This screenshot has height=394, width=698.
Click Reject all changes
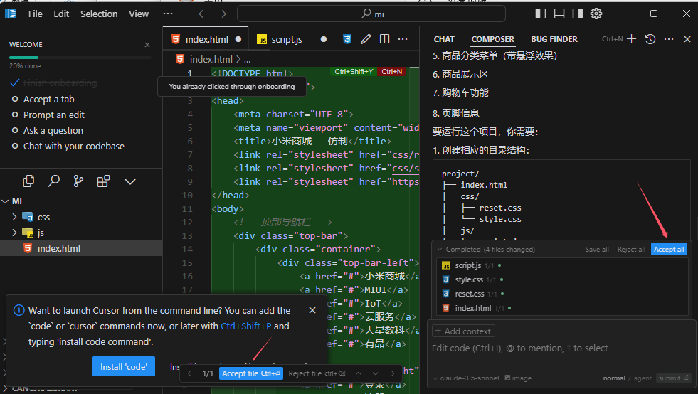(x=631, y=250)
